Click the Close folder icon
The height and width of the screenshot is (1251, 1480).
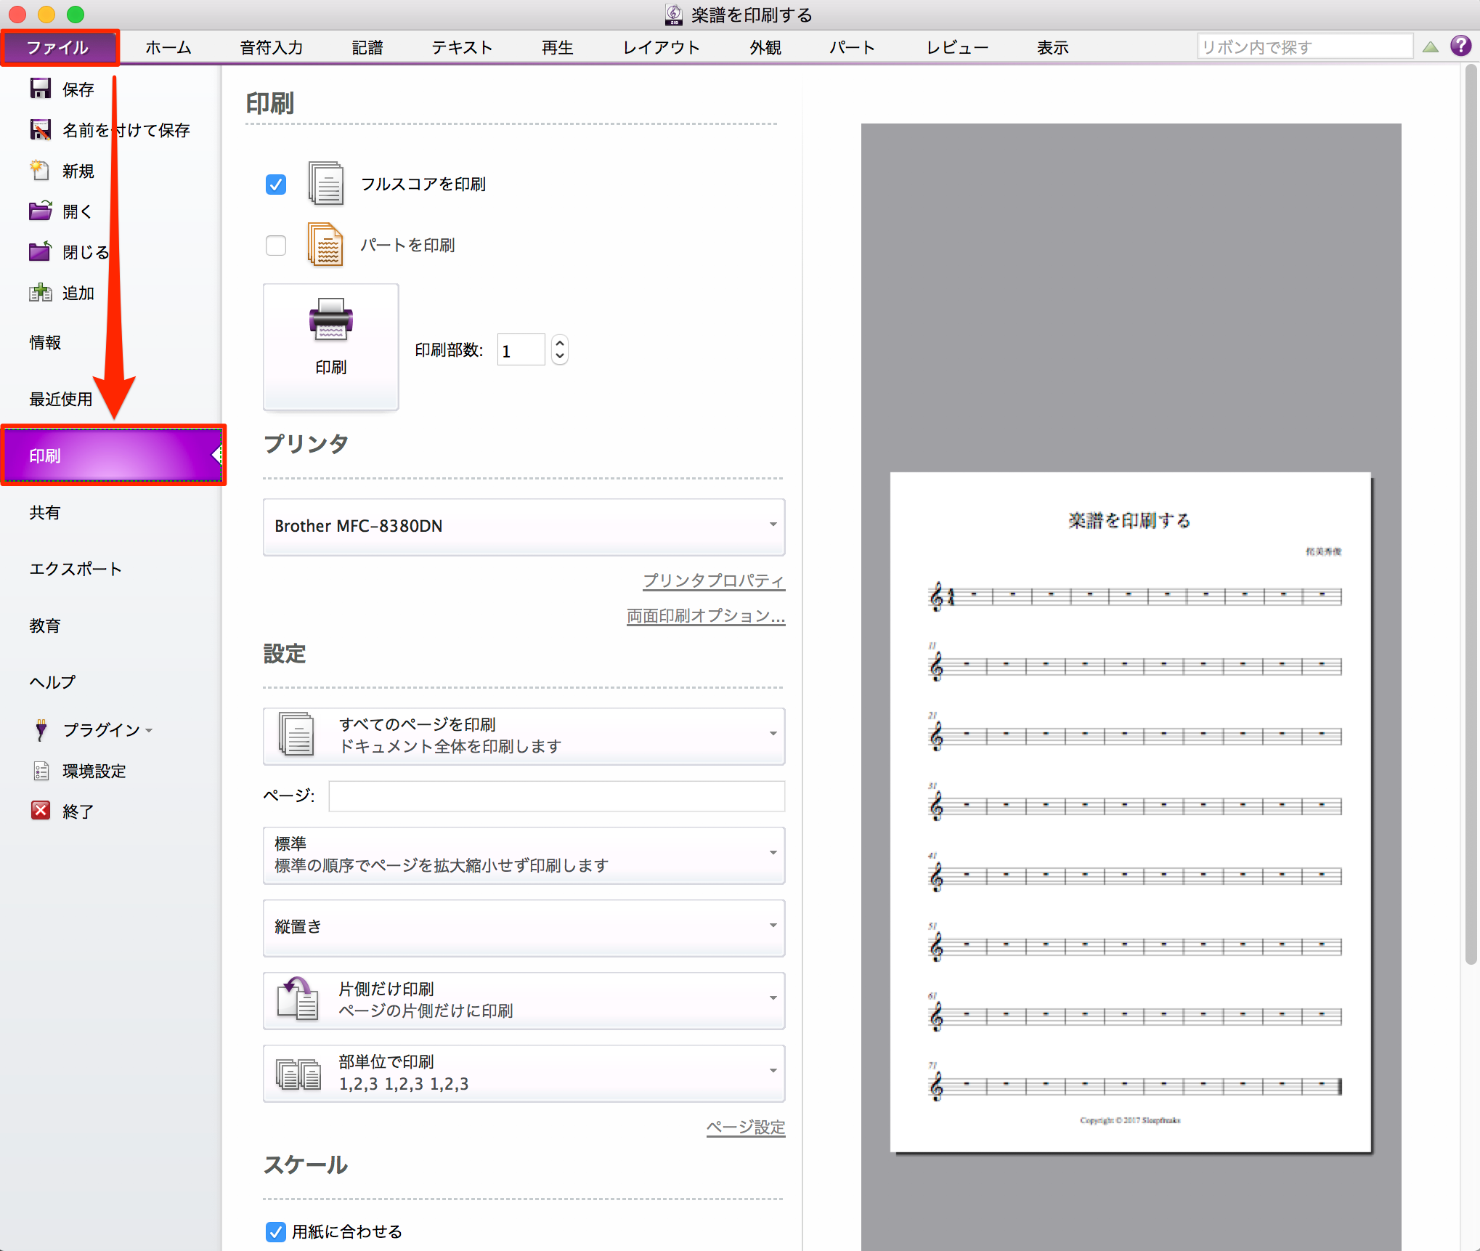coord(41,251)
